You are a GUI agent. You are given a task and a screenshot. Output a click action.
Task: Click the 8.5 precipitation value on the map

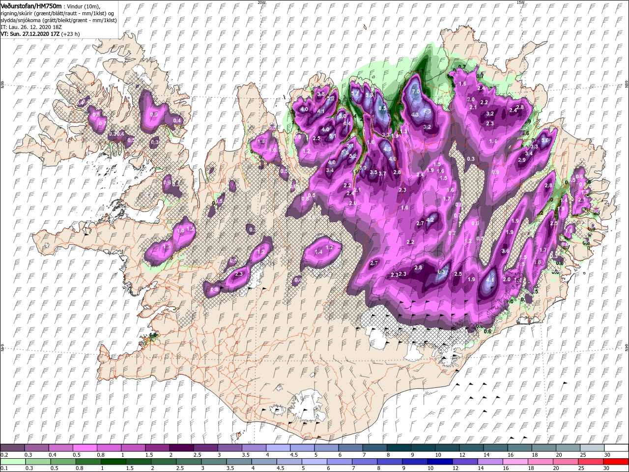(383, 108)
